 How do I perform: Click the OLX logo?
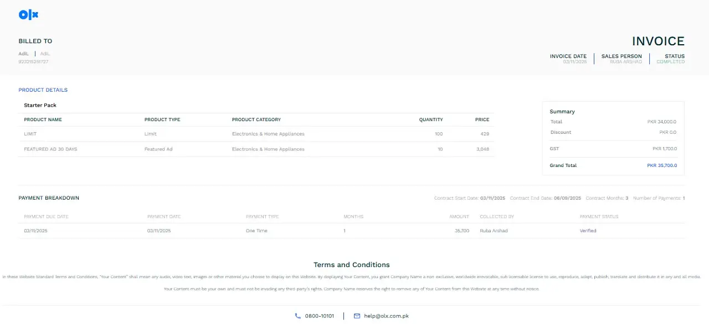click(x=28, y=15)
